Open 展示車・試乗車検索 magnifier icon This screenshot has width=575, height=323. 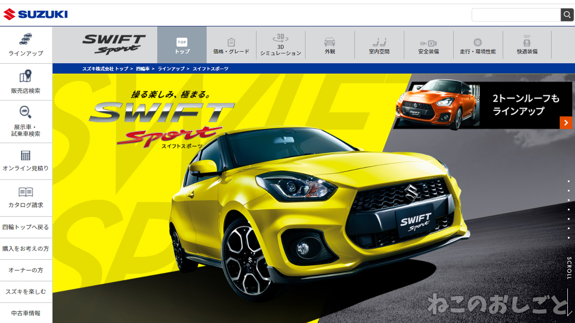26,112
